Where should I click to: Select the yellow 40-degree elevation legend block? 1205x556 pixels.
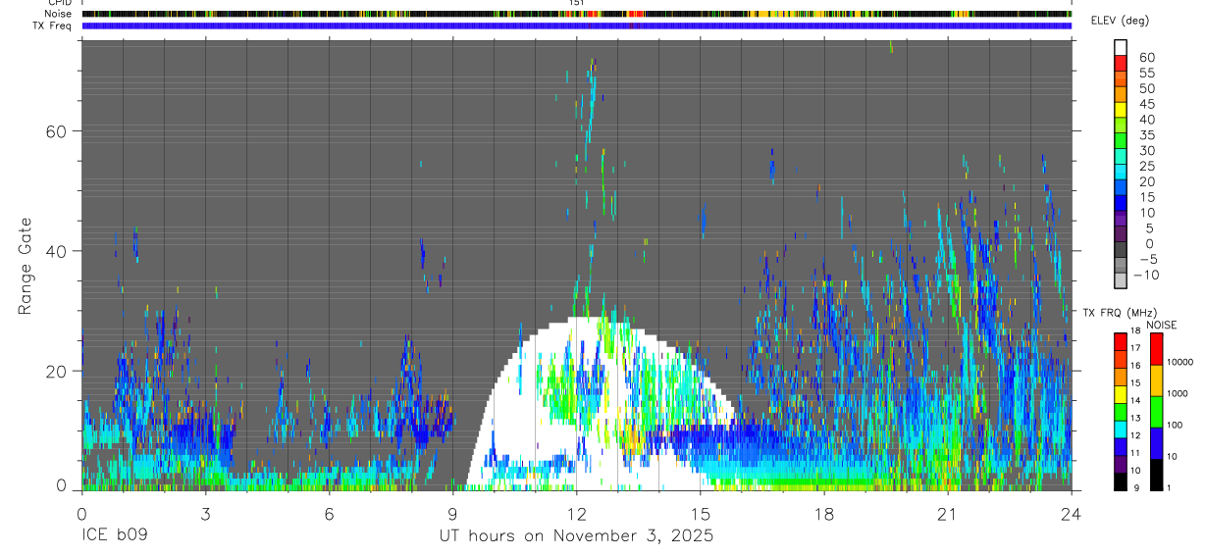pyautogui.click(x=1120, y=110)
